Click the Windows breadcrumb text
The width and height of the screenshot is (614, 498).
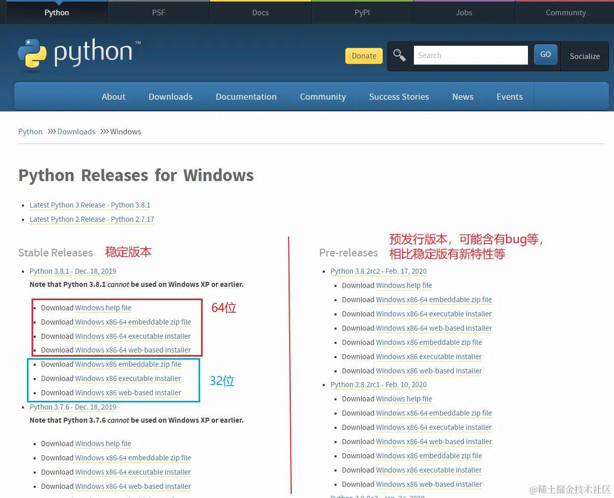coord(126,132)
